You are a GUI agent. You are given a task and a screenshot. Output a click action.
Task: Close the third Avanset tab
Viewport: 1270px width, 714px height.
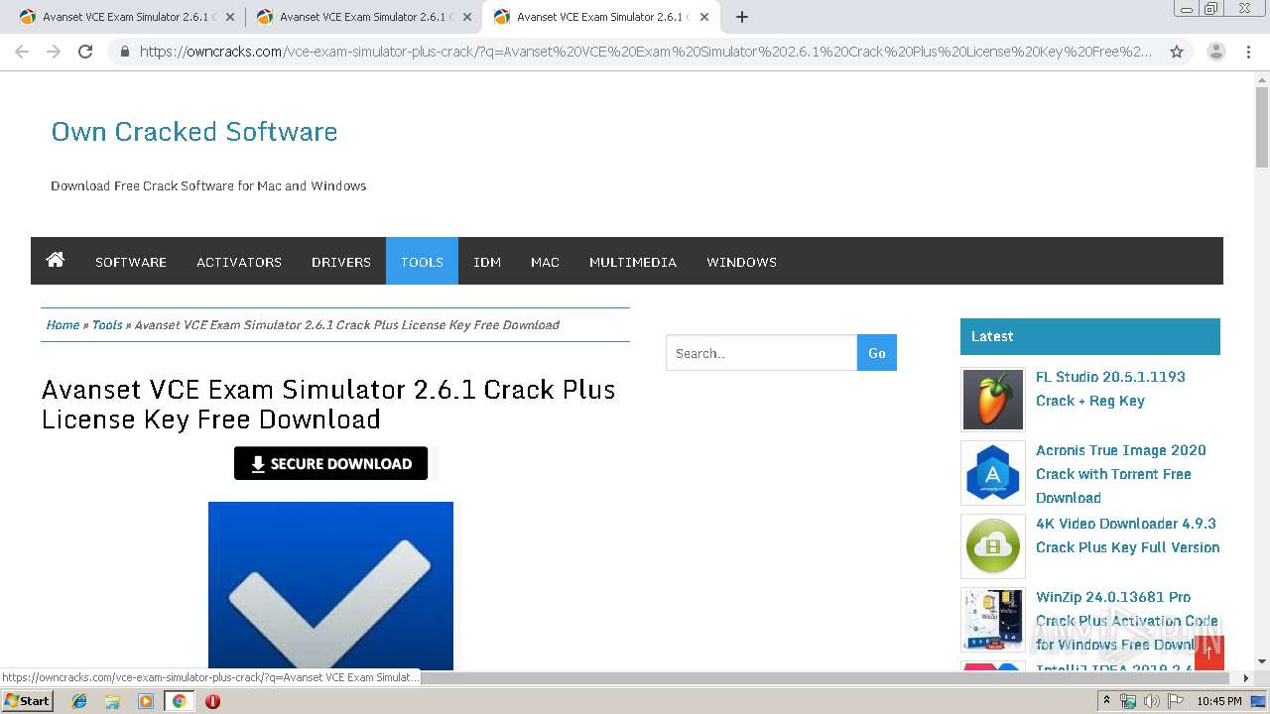click(703, 17)
